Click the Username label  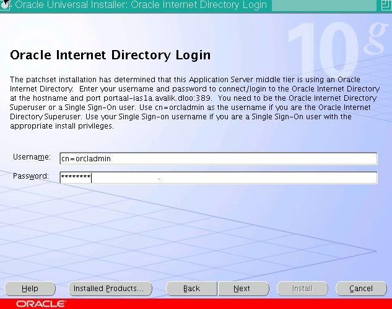32,157
